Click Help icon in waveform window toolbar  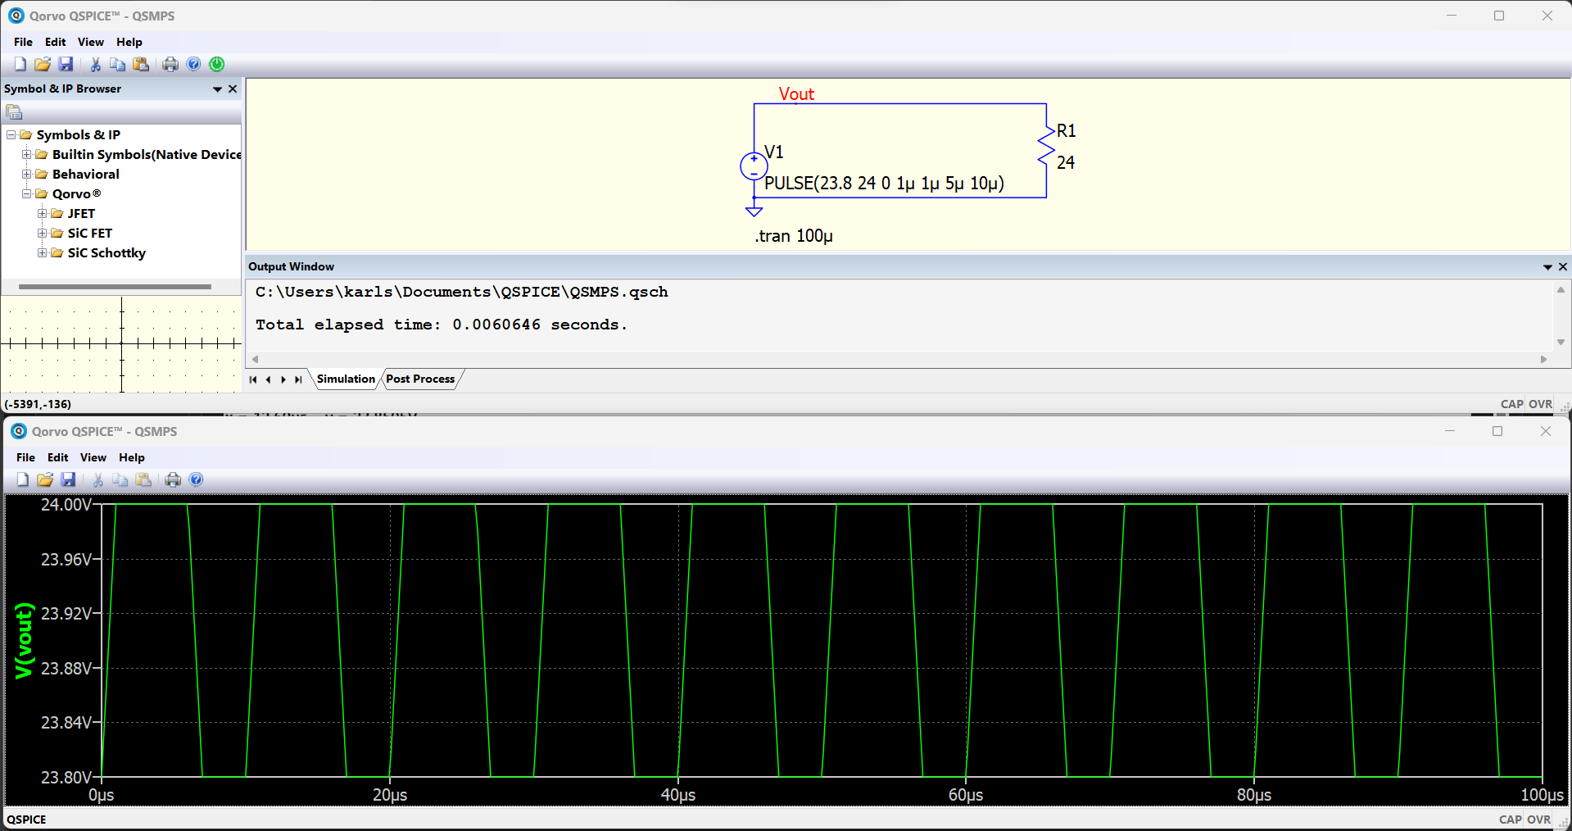click(x=196, y=479)
